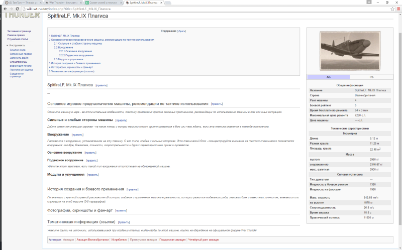Close the TamTam — Threads tab
402x250 pixels.
[x=40, y=3]
